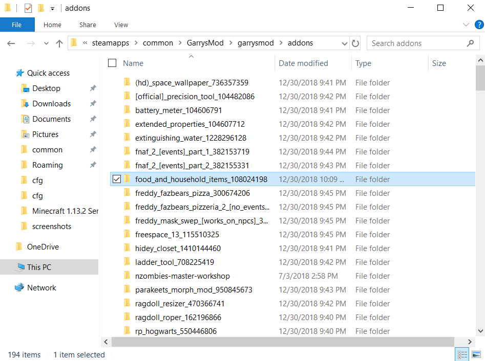485x361 pixels.
Task: Sort by the Size column header
Action: tap(439, 63)
